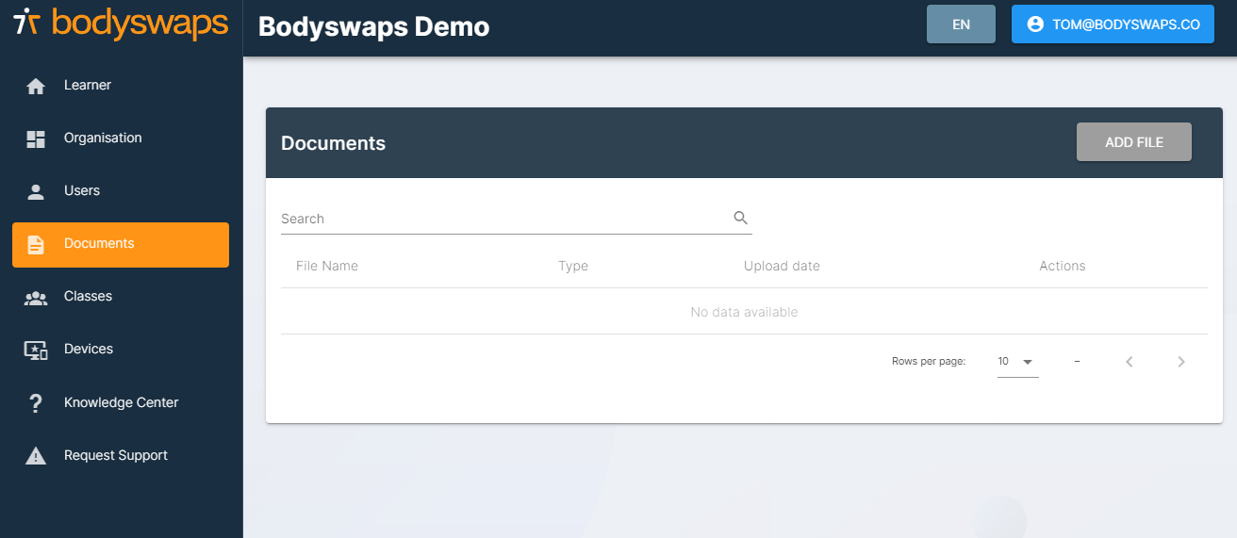The image size is (1237, 538).
Task: Sort by File Name column header
Action: pos(327,266)
